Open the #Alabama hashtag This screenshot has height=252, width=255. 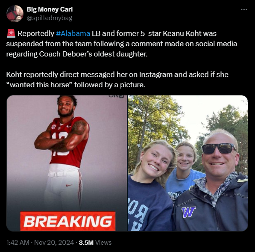[x=73, y=33]
